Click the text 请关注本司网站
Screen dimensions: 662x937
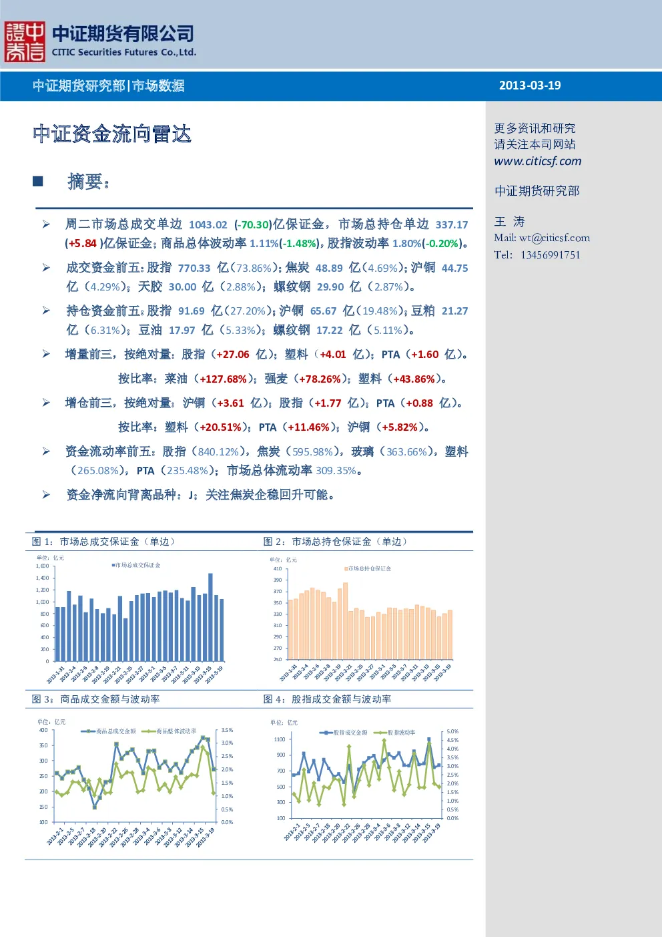pyautogui.click(x=535, y=144)
